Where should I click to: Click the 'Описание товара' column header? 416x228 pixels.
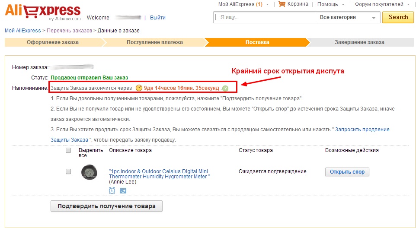coord(130,150)
